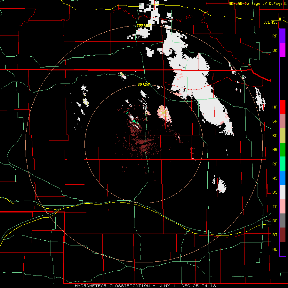Click the 'WS' legend label
The image size is (288, 288).
click(x=275, y=178)
